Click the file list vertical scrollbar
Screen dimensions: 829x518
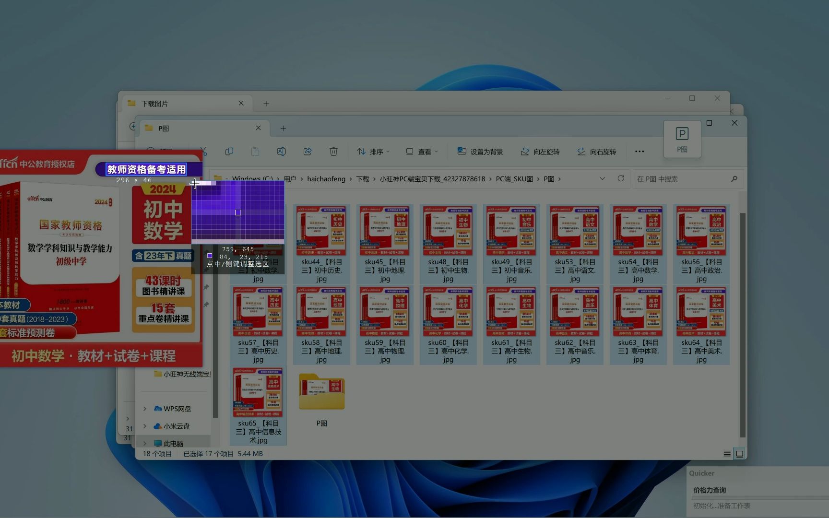[x=743, y=325]
